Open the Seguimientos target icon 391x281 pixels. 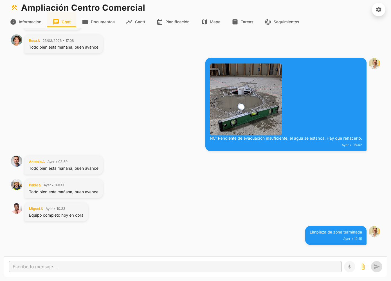[x=268, y=22]
